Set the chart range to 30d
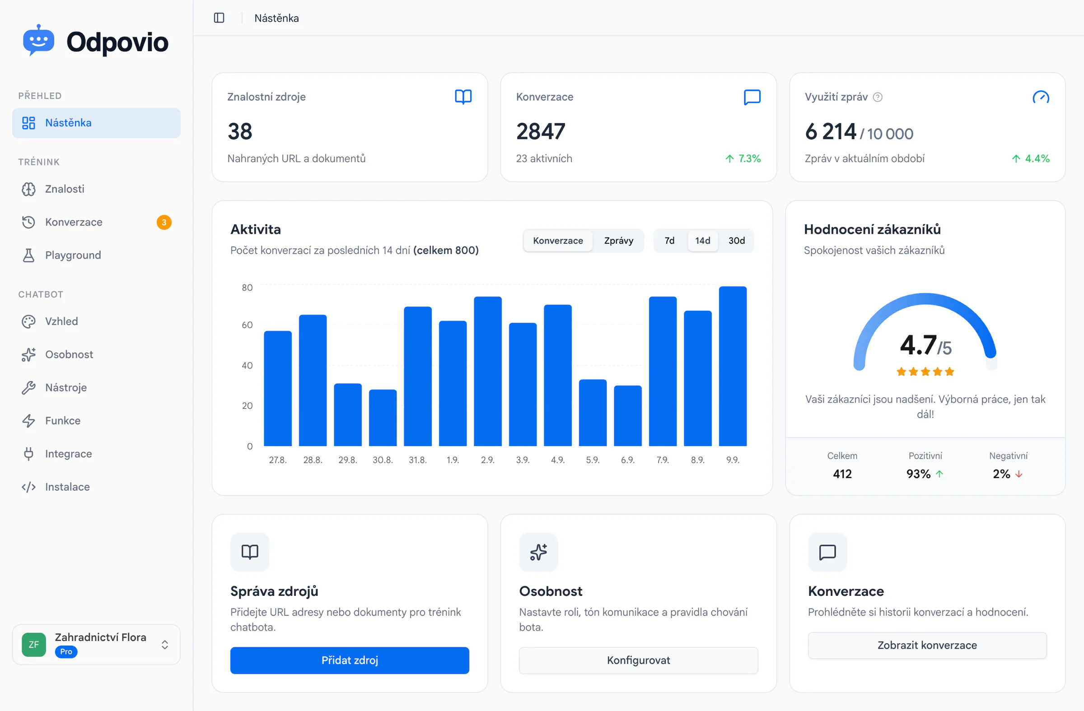The image size is (1084, 711). coord(737,241)
